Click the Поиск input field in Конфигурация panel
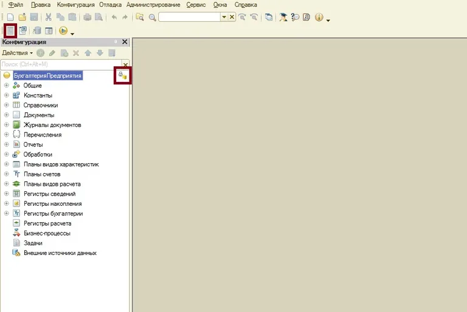This screenshot has height=312, width=467. 61,64
